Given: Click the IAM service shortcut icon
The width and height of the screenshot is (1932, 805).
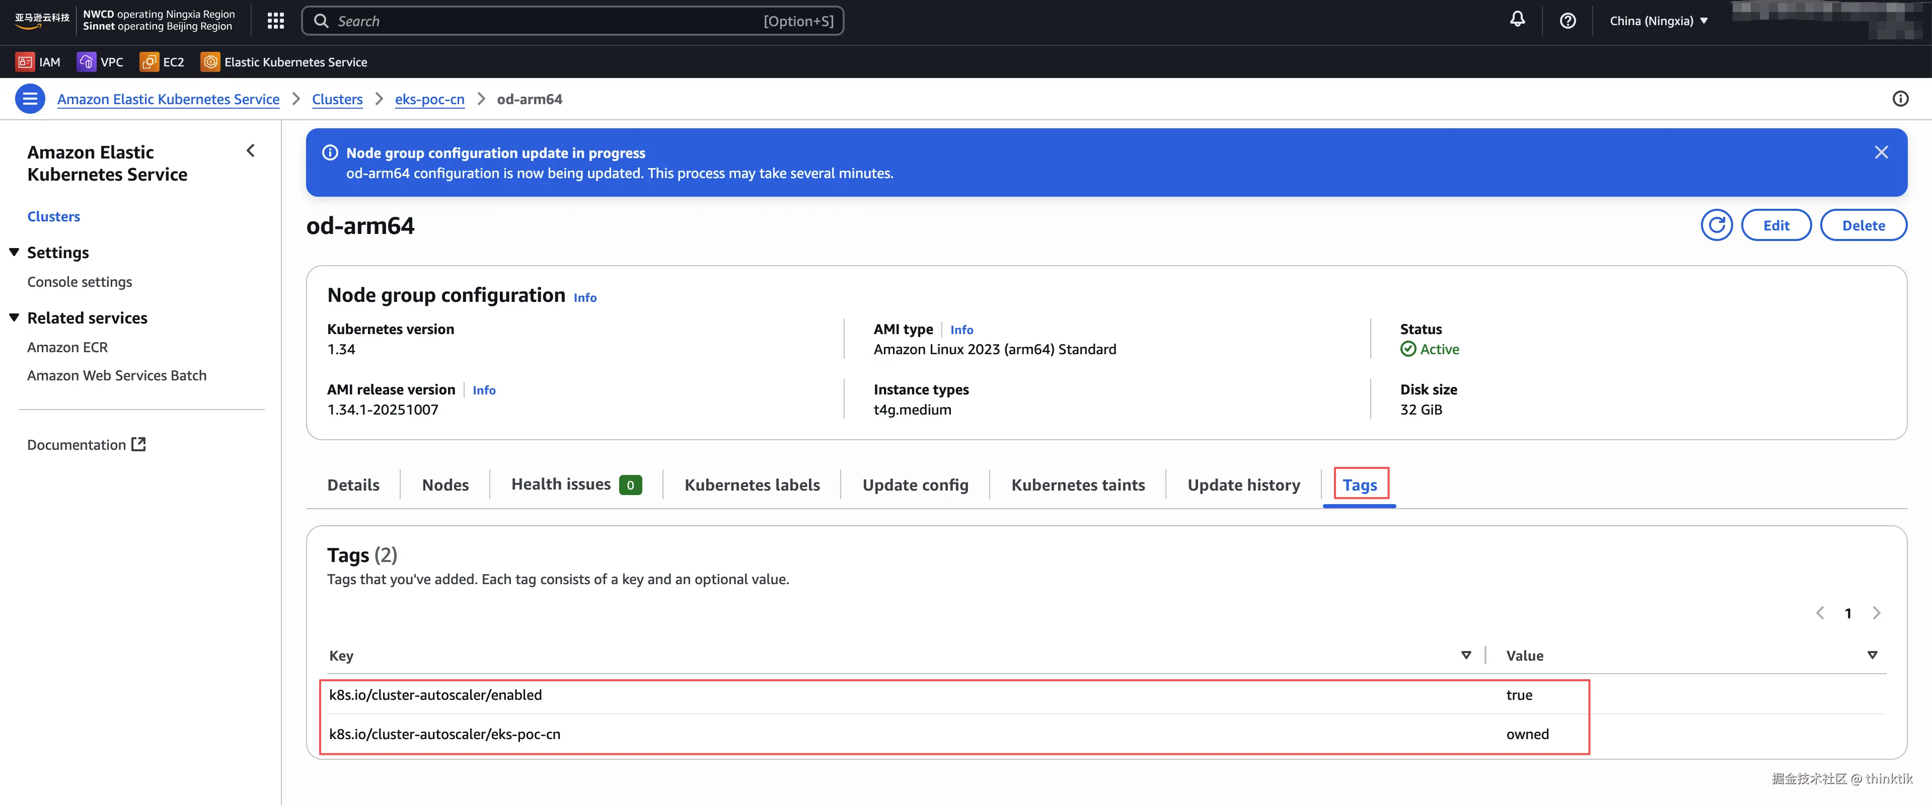Looking at the screenshot, I should [25, 62].
